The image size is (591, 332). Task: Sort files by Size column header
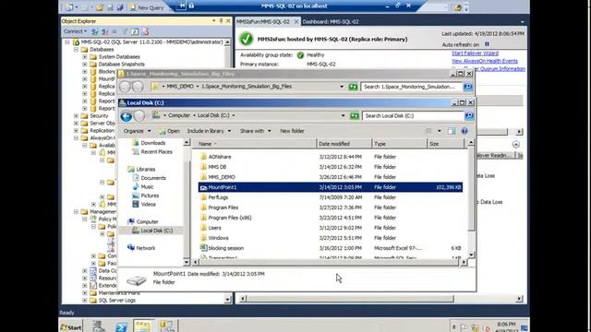[446, 144]
